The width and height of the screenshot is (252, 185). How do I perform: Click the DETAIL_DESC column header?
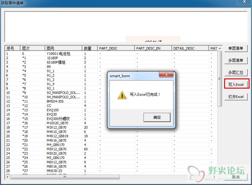[x=190, y=48]
